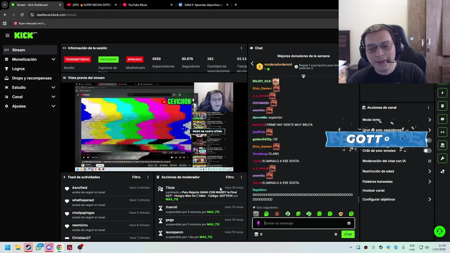Open WhatsApp from the Windows taskbar
This screenshot has width=450, height=253.
tap(39, 247)
